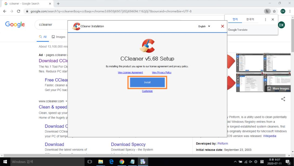Switch to Chrome on the taskbar

(122, 162)
